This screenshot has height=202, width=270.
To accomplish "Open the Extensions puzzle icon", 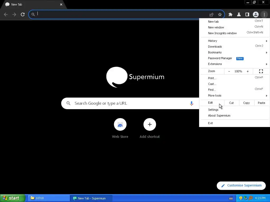I will pyautogui.click(x=230, y=15).
